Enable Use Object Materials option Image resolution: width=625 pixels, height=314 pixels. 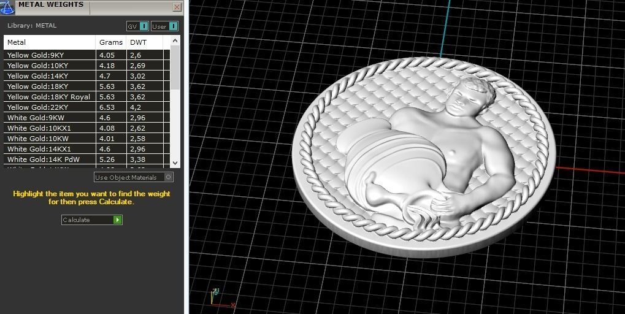(x=134, y=177)
